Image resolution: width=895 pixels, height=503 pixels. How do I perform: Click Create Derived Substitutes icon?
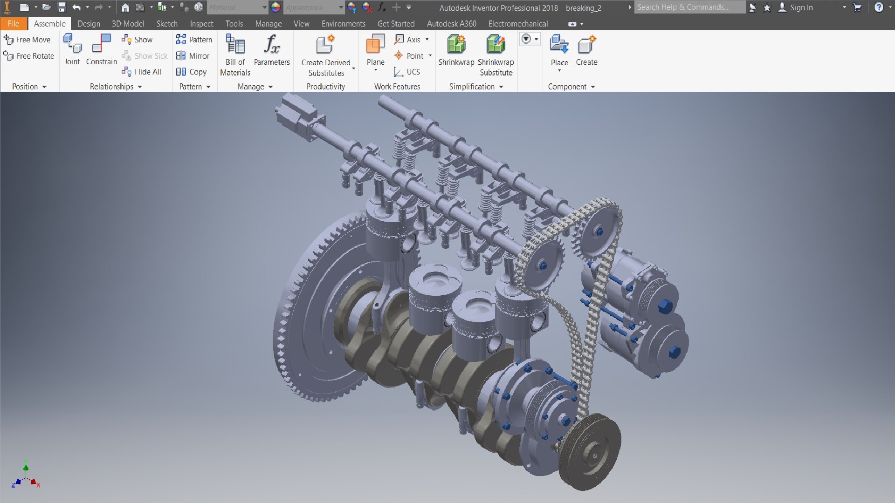(x=326, y=45)
